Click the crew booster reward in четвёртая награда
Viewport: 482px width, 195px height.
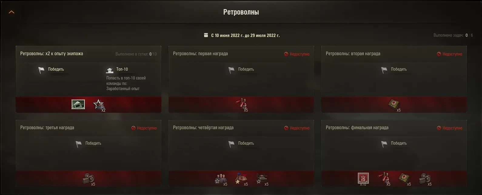(x=221, y=179)
